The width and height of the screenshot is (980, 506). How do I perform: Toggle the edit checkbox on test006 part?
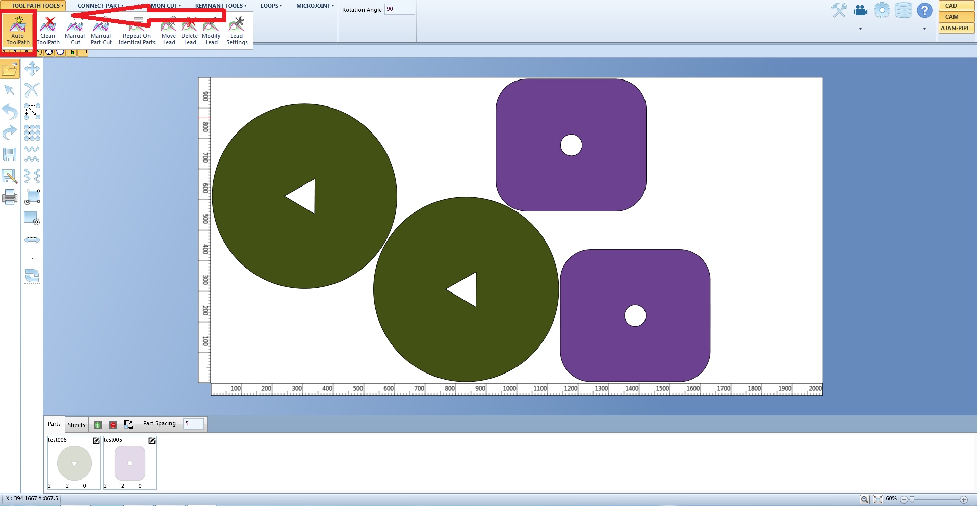click(x=96, y=440)
